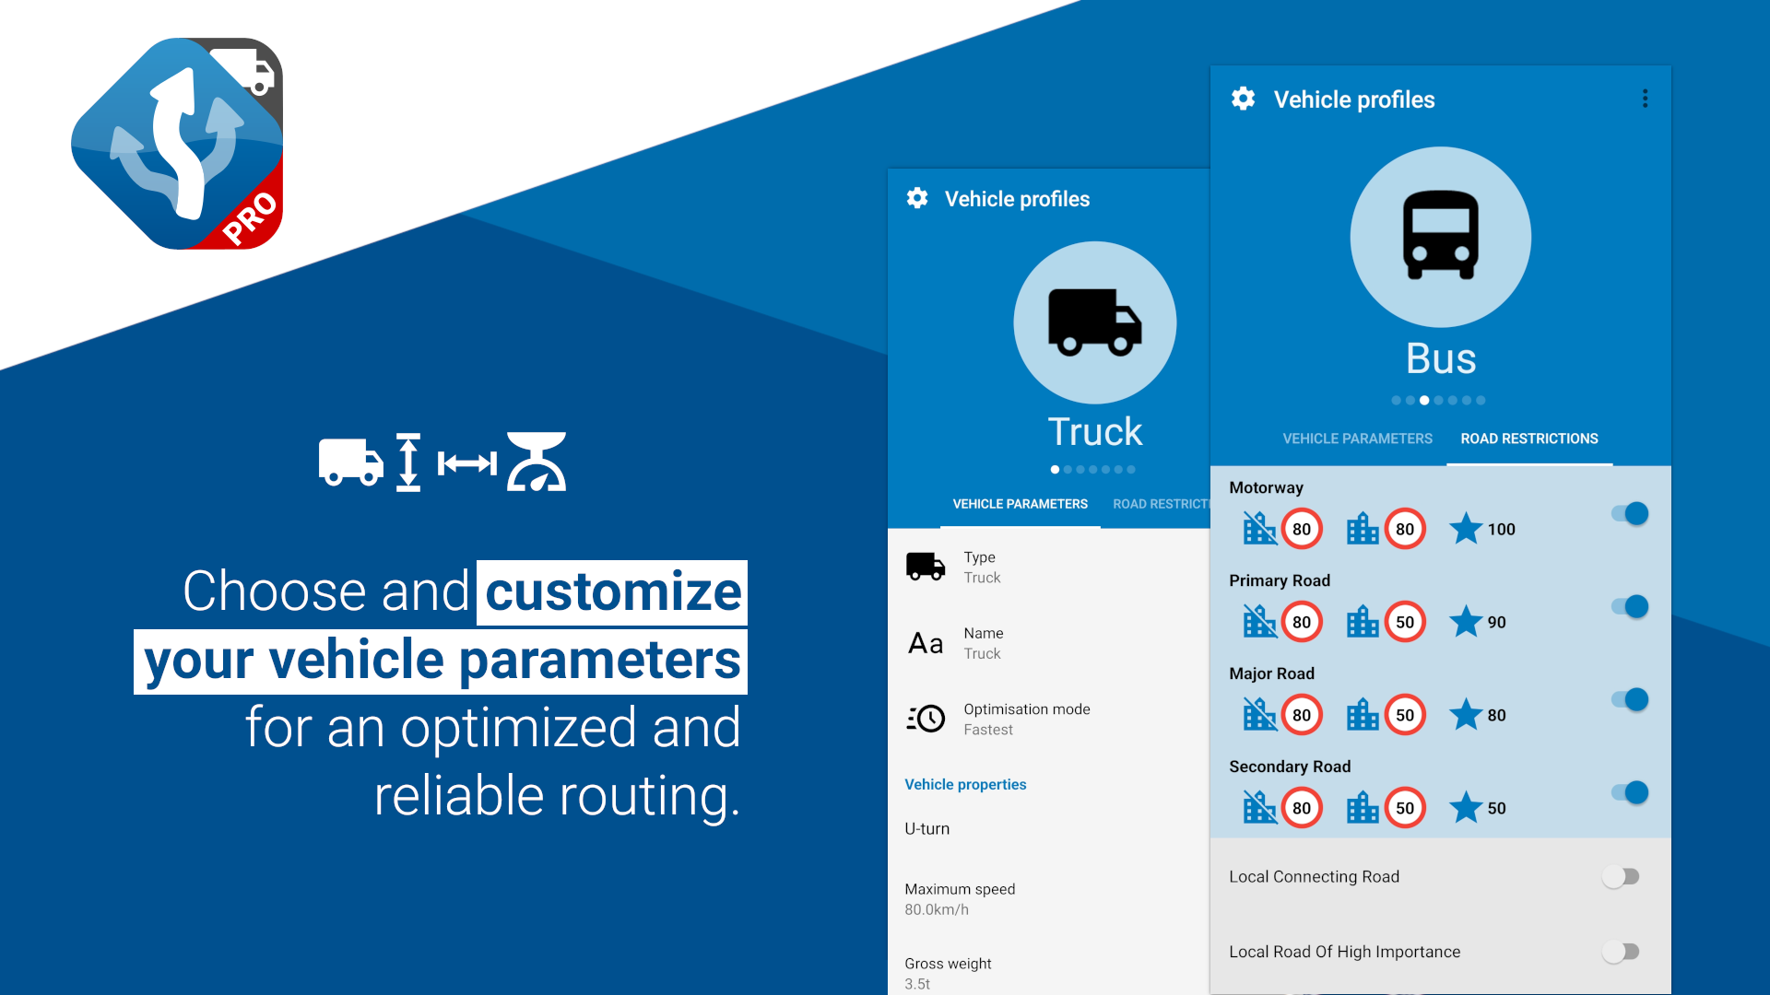The height and width of the screenshot is (995, 1770).
Task: Open the U-turn setting
Action: click(x=927, y=828)
